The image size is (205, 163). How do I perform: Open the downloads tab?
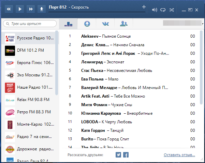coord(87,24)
